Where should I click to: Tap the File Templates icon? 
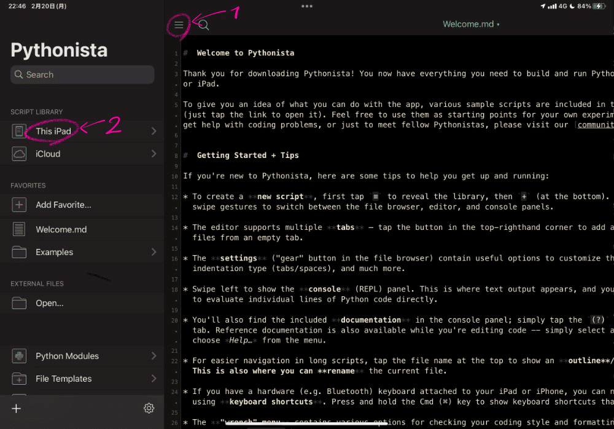point(18,379)
